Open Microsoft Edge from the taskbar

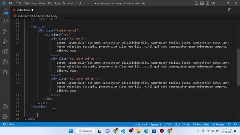tap(146, 131)
